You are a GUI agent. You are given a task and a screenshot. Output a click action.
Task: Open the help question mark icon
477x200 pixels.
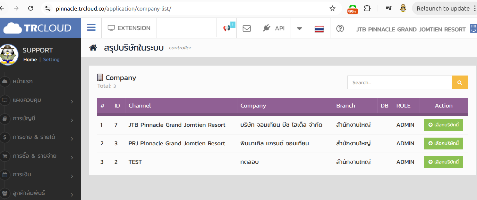coord(340,28)
